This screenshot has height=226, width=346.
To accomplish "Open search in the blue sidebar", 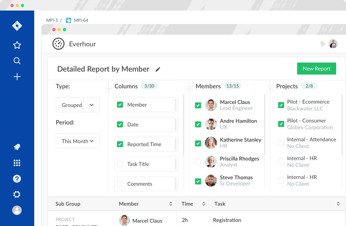I will coord(17,61).
